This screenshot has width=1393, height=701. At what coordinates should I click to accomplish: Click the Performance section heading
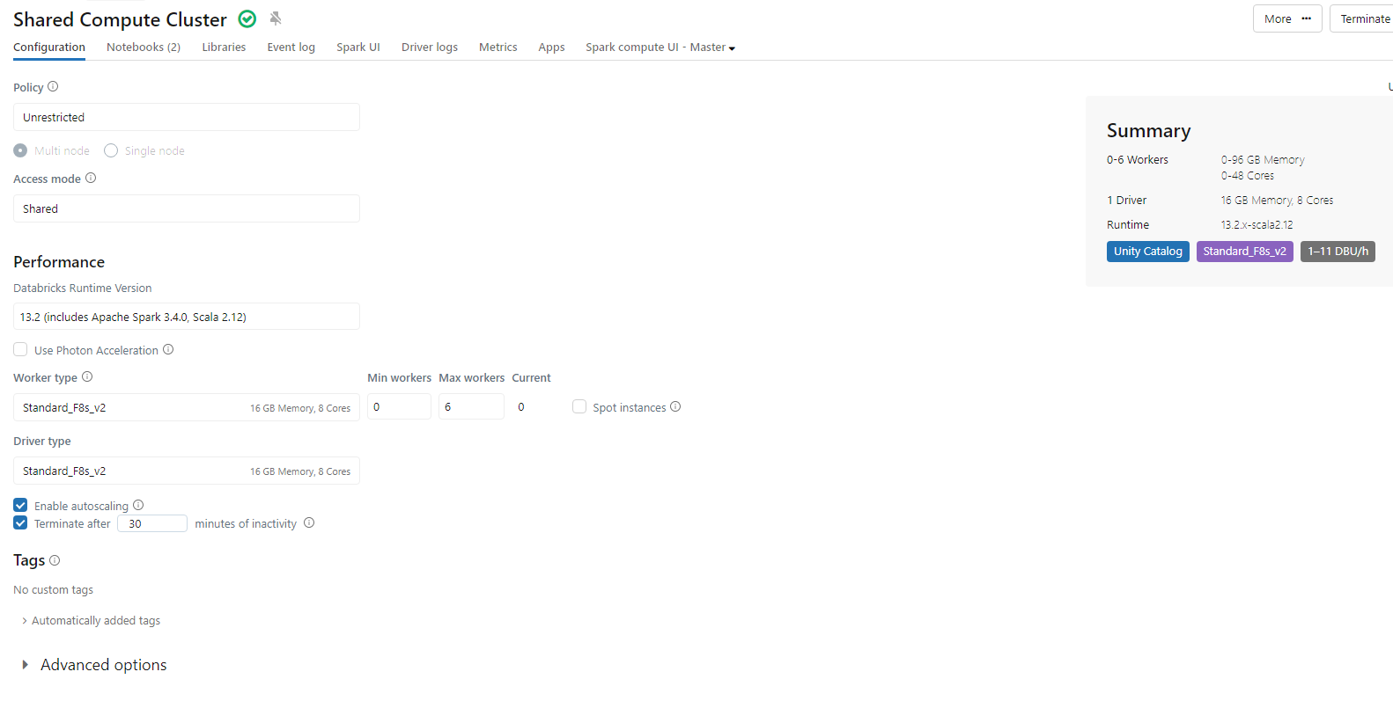59,262
